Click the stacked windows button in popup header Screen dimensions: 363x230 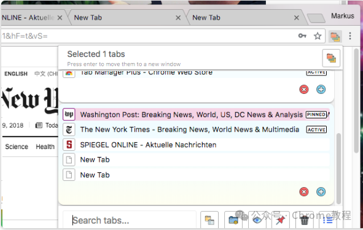331,58
